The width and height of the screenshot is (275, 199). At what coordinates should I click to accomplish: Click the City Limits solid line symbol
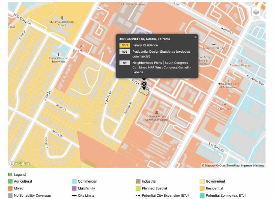74,195
